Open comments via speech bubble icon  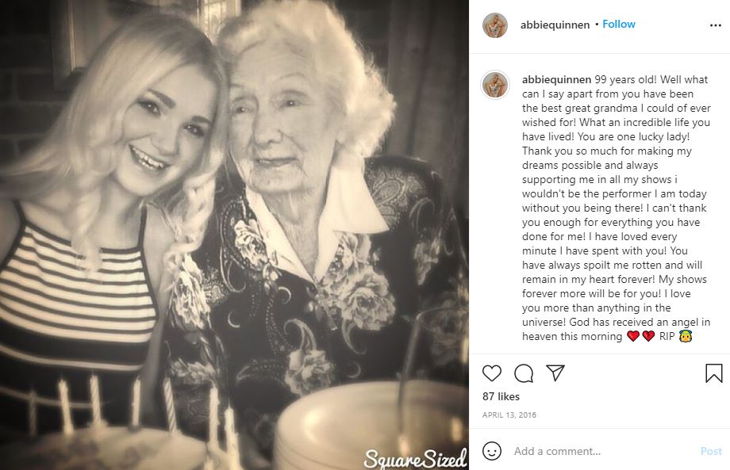coord(523,373)
